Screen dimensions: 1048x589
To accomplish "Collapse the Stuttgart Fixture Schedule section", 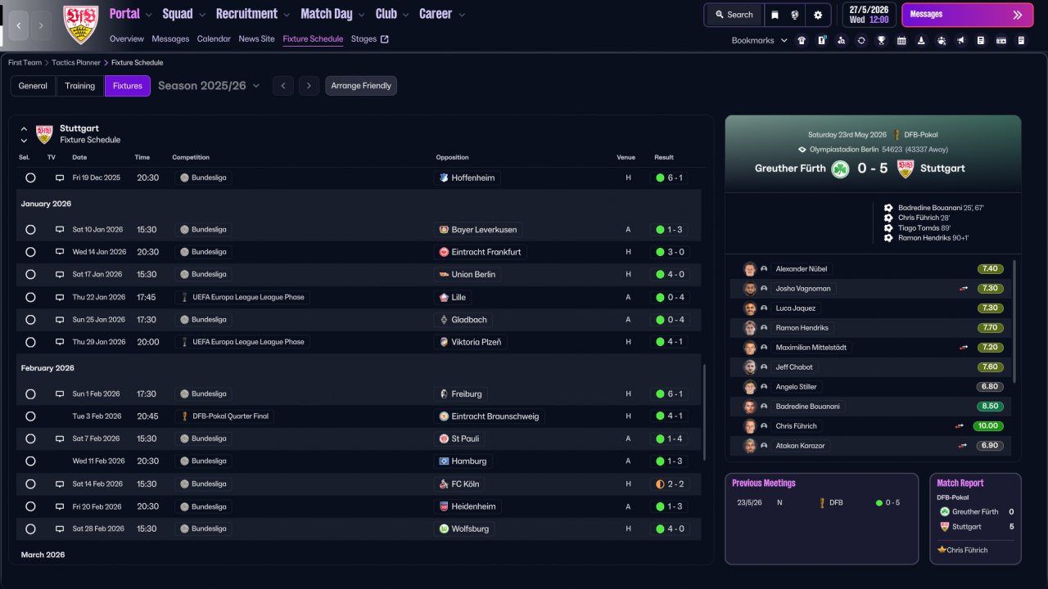I will coord(24,129).
